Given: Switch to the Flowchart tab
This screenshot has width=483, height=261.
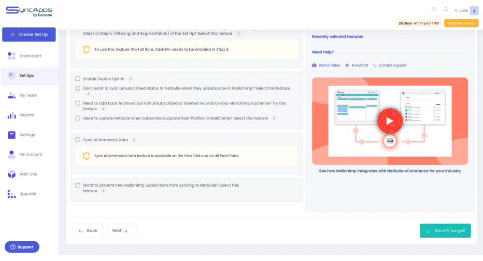Looking at the screenshot, I should (x=357, y=65).
